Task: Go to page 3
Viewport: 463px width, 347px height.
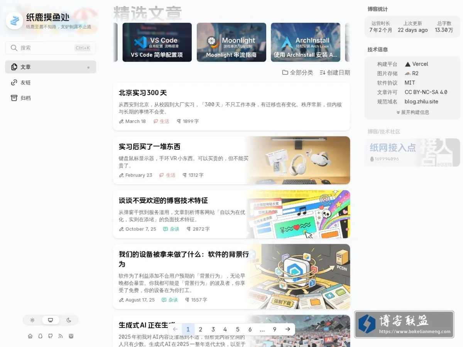Action: coord(213,329)
